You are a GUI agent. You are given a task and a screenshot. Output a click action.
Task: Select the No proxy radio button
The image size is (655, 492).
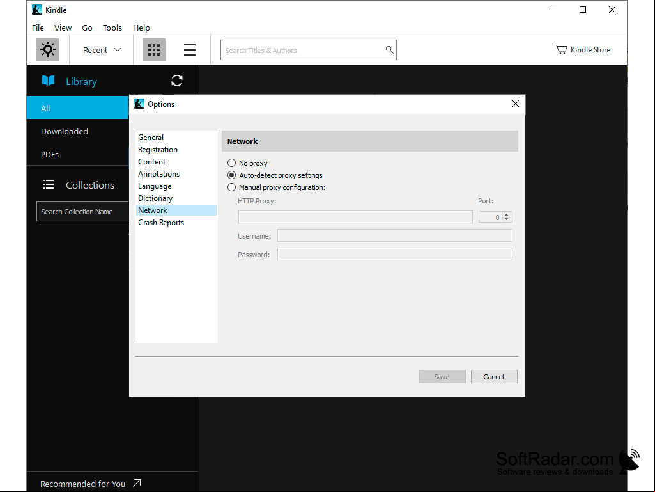point(231,163)
